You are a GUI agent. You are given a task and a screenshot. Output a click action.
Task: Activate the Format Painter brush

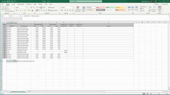click(6, 11)
